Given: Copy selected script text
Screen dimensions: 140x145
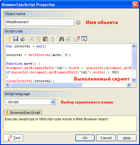Looking at the screenshot, I should point(39,39).
